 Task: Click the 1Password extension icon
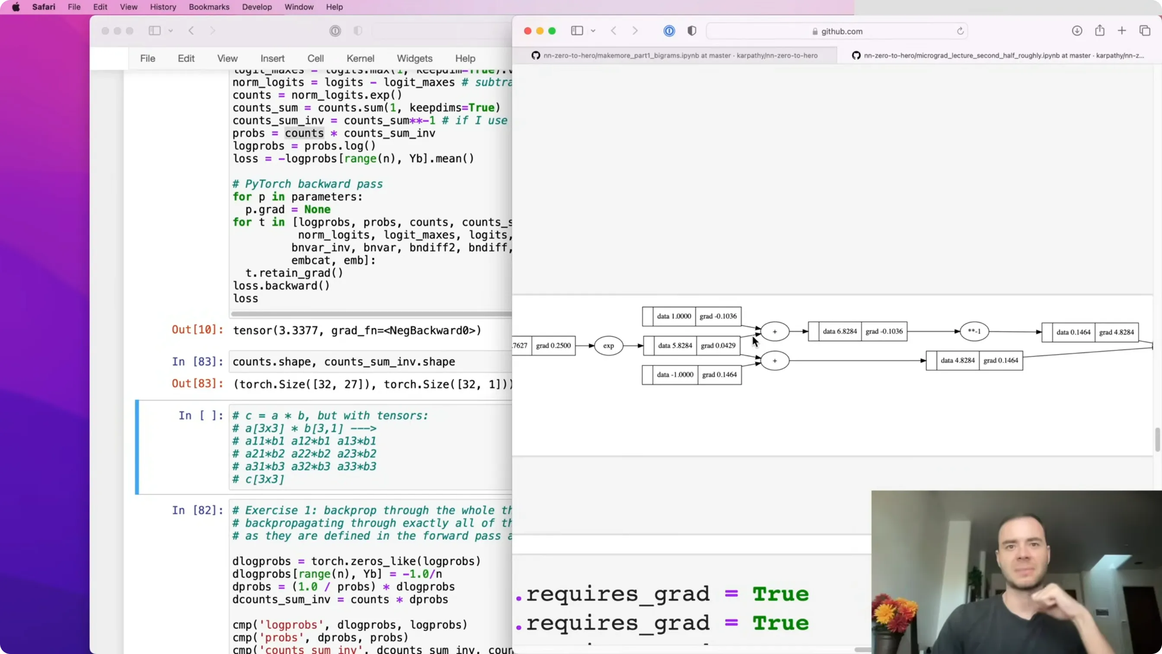[x=669, y=31]
